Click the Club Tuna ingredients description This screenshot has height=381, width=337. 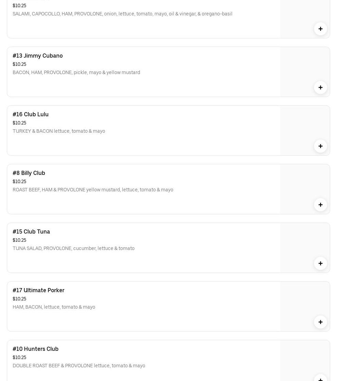click(74, 248)
